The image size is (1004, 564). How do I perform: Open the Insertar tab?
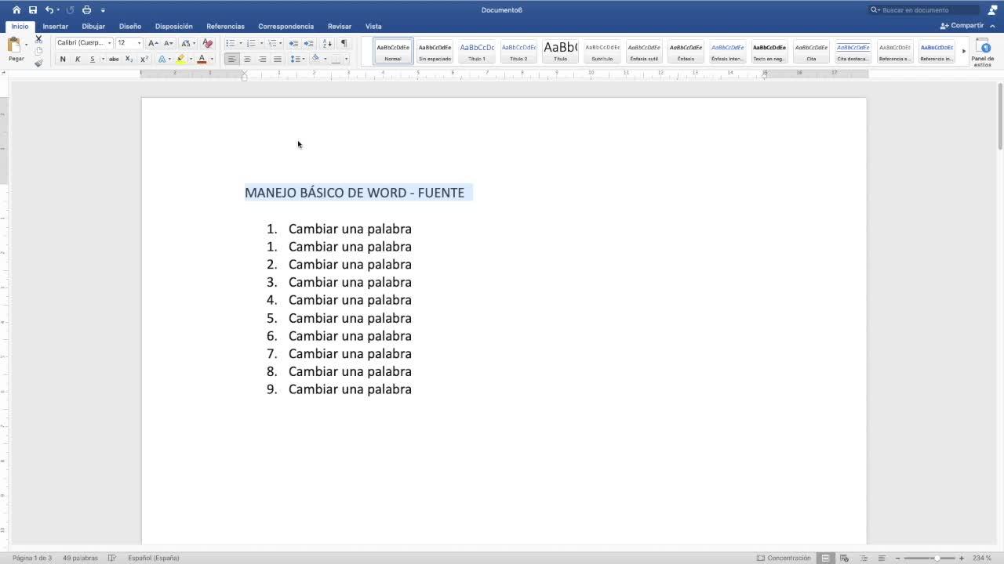[55, 27]
